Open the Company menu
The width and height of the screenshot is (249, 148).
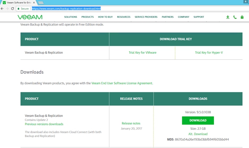point(183,17)
